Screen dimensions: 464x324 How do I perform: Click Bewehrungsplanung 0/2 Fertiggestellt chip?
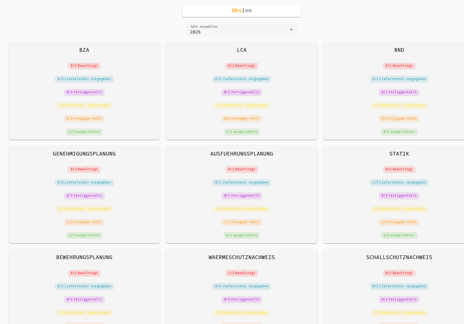pyautogui.click(x=84, y=300)
